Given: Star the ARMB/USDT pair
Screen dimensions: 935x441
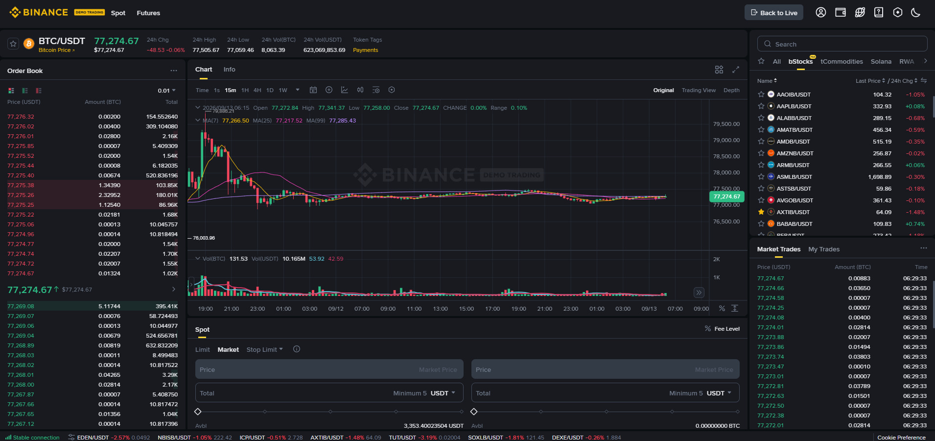Looking at the screenshot, I should click(x=761, y=165).
